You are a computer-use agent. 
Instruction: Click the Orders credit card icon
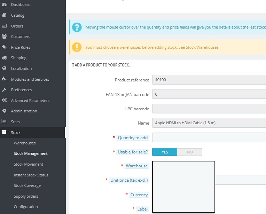[4, 26]
